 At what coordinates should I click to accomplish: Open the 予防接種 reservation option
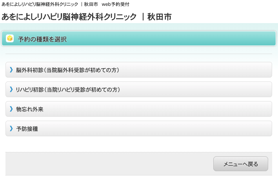27,129
